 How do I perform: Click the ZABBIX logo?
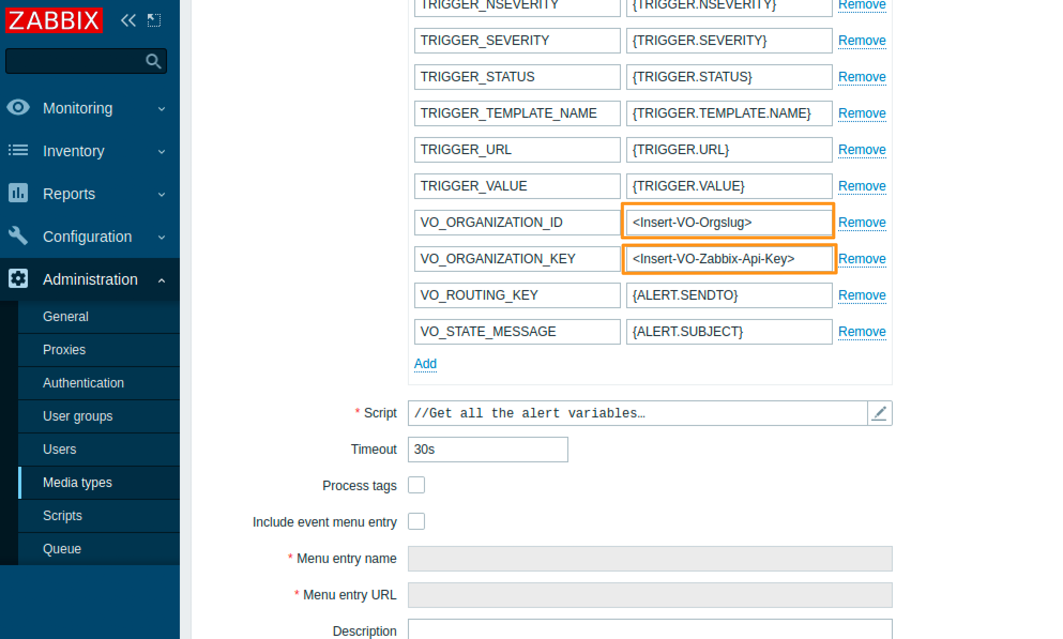pyautogui.click(x=53, y=20)
